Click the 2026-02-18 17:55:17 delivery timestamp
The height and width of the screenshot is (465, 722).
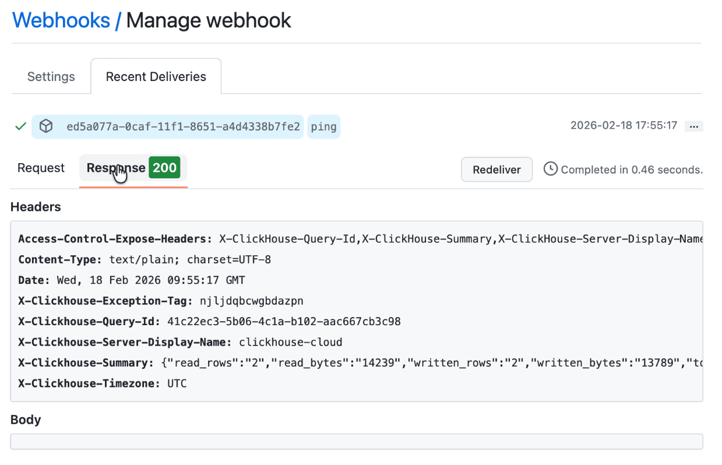pos(623,126)
